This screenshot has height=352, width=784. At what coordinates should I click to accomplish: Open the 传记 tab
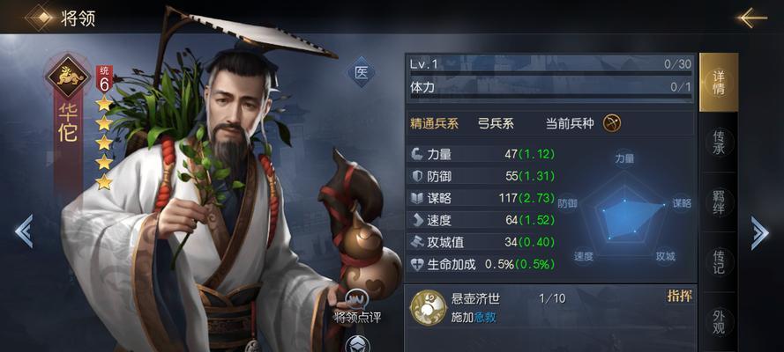[719, 261]
